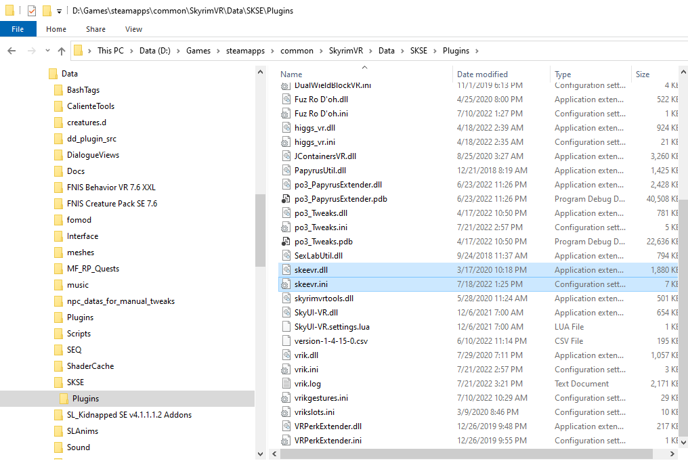The height and width of the screenshot is (463, 688).
Task: Click SkyrimVR in the address breadcrumb
Action: point(346,51)
